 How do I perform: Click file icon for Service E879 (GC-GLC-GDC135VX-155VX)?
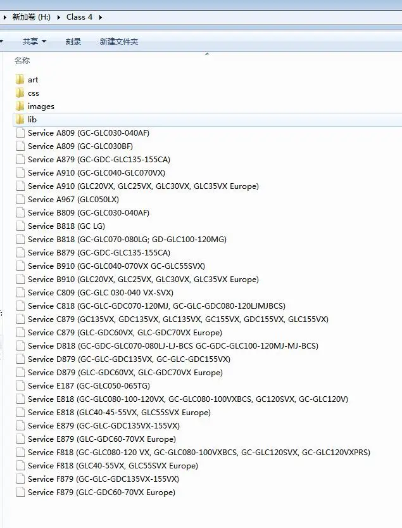(20, 425)
